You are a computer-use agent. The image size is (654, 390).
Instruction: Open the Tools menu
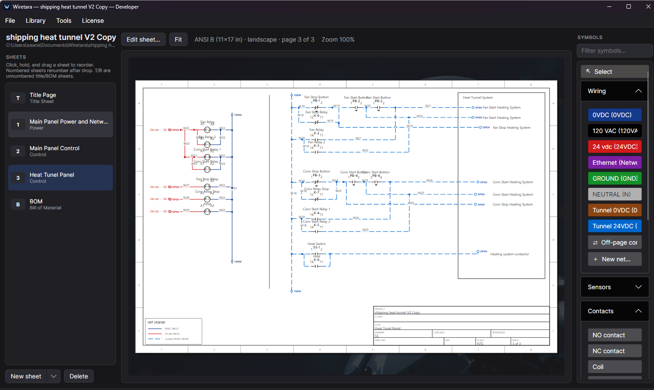pos(64,21)
